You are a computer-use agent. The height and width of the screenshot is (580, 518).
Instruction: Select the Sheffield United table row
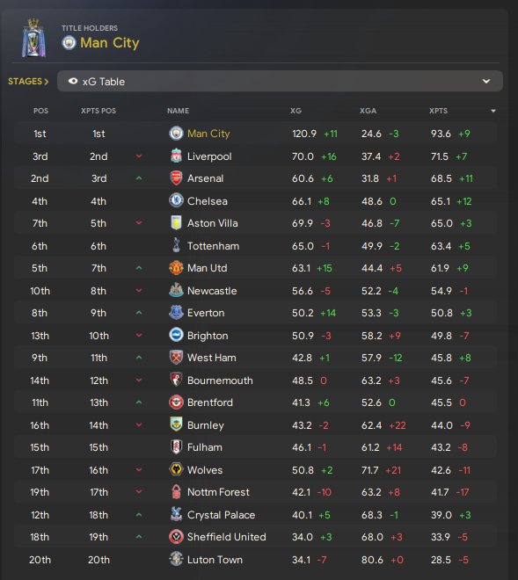pos(256,537)
